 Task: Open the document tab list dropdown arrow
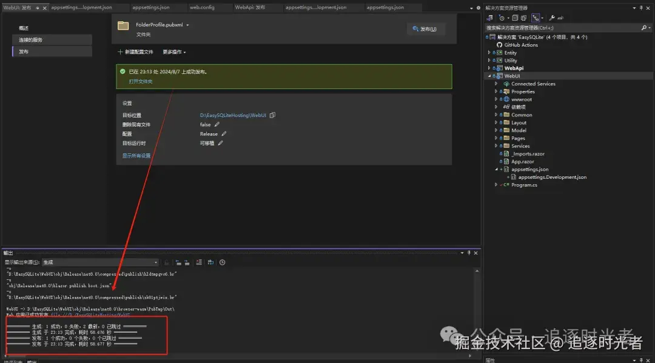click(472, 8)
